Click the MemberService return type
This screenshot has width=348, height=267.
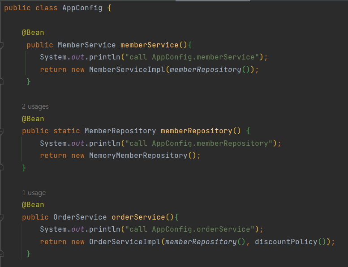(86, 45)
